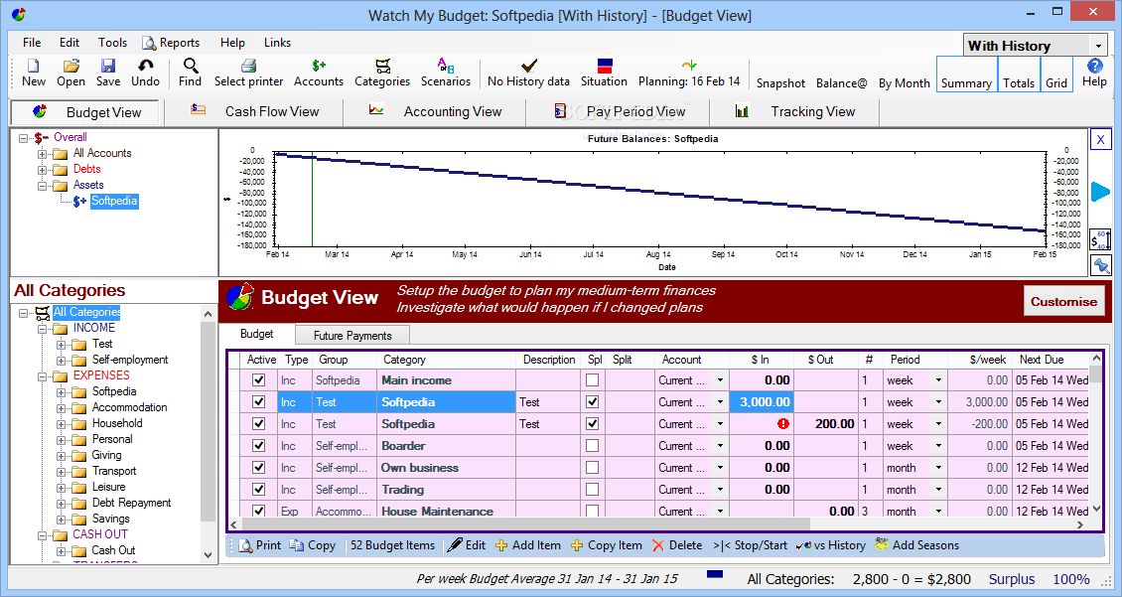Add Item to the budget

click(528, 545)
